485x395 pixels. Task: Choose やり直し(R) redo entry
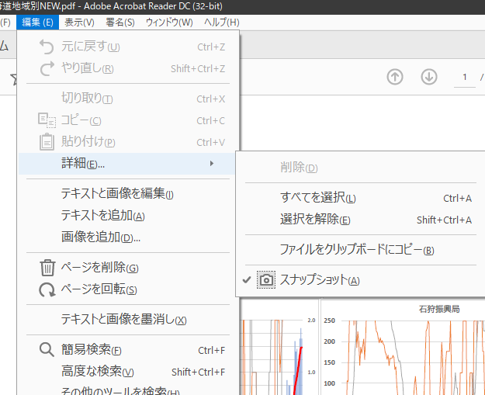coord(128,68)
